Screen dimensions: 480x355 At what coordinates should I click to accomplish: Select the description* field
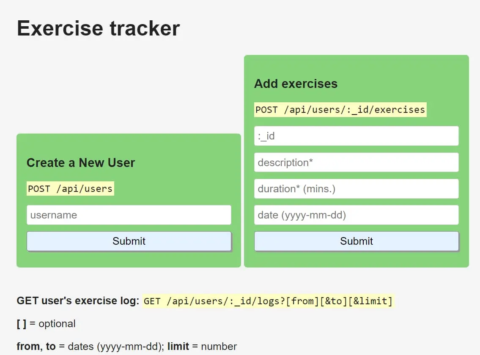click(356, 162)
